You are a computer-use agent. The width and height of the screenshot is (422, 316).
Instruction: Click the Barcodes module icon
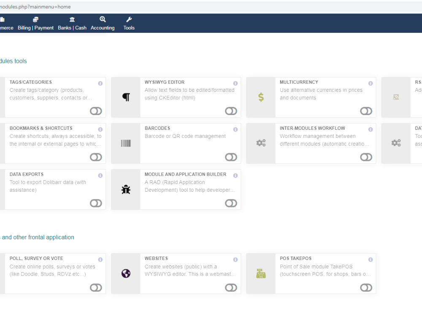[125, 143]
